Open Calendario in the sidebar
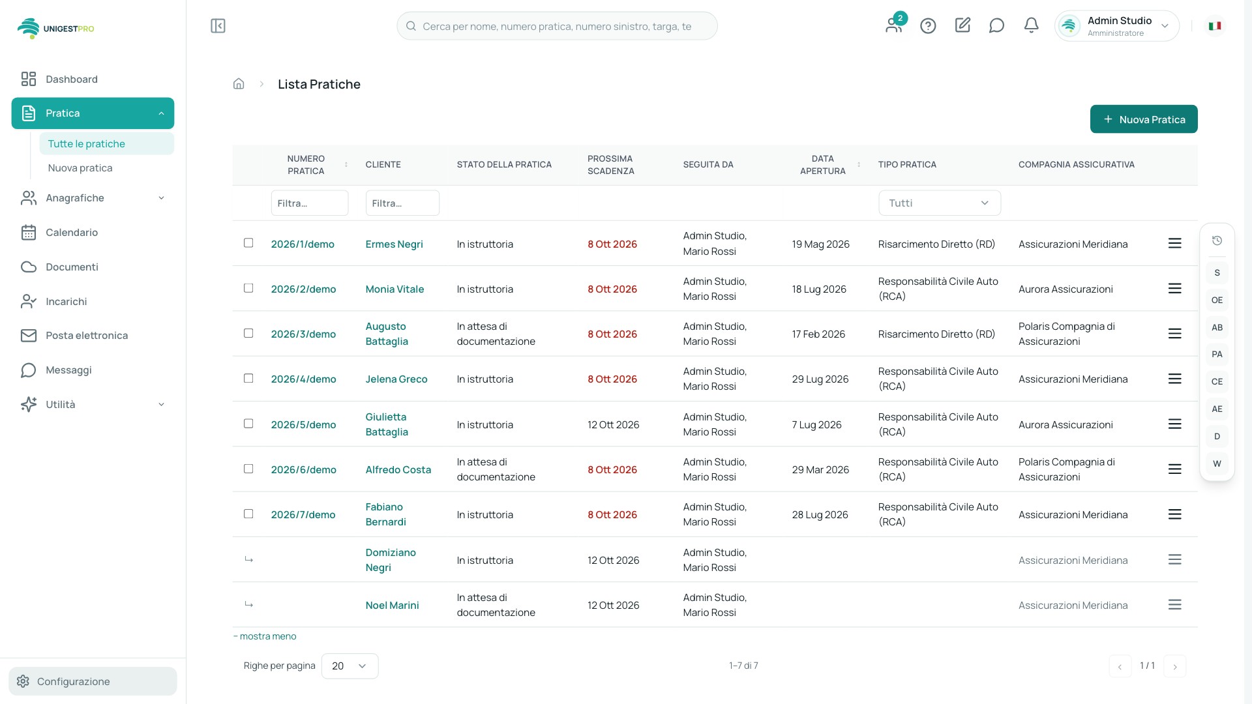 coord(93,233)
